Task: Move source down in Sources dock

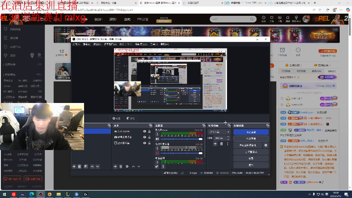Action: [x=139, y=167]
